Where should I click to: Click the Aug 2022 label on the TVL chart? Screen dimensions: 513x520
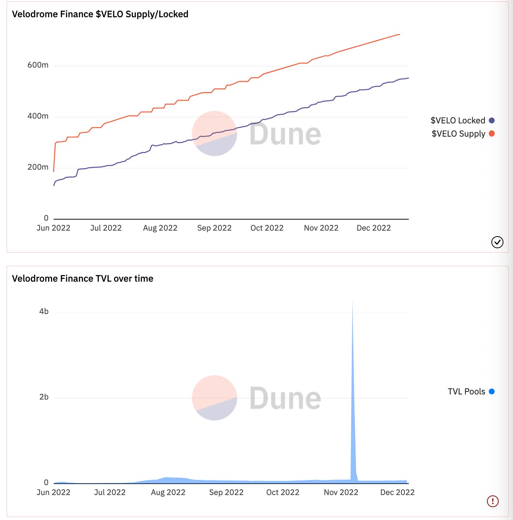pyautogui.click(x=168, y=492)
